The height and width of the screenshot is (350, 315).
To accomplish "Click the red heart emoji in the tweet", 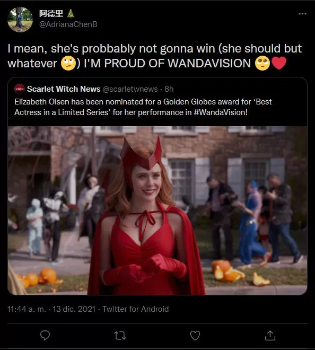I will click(x=279, y=63).
